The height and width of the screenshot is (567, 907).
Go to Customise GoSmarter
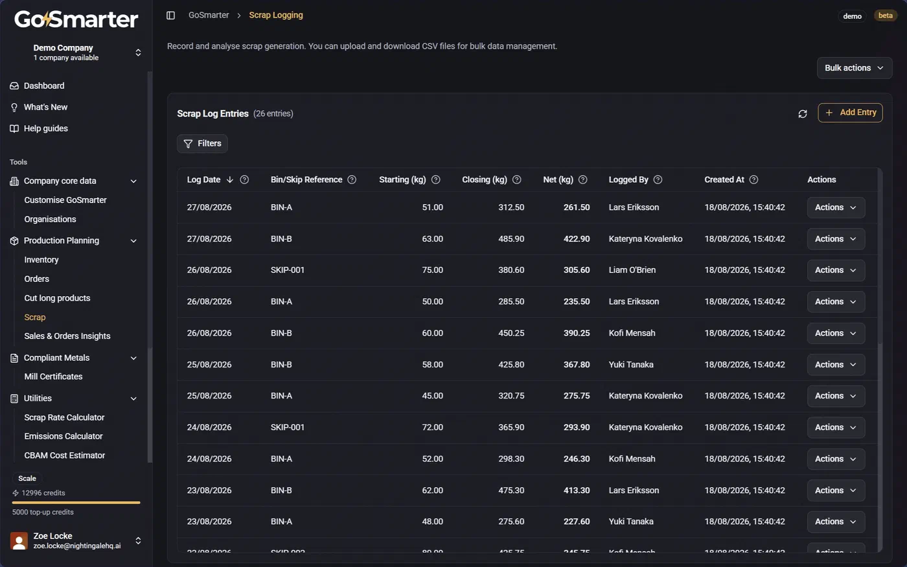[65, 200]
